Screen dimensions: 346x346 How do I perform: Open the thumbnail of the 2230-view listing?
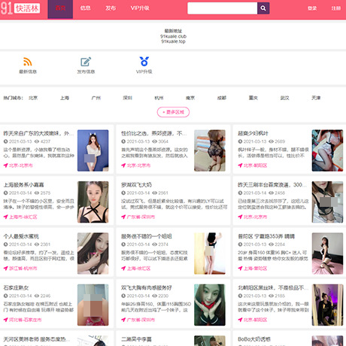pos(210,305)
